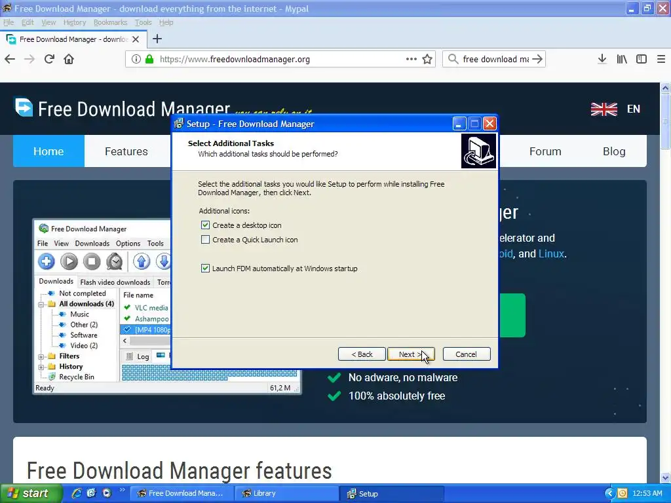
Task: Show site information icon in address bar
Action: (x=136, y=59)
